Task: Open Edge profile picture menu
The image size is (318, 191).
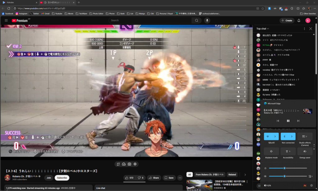Action: pos(309,8)
